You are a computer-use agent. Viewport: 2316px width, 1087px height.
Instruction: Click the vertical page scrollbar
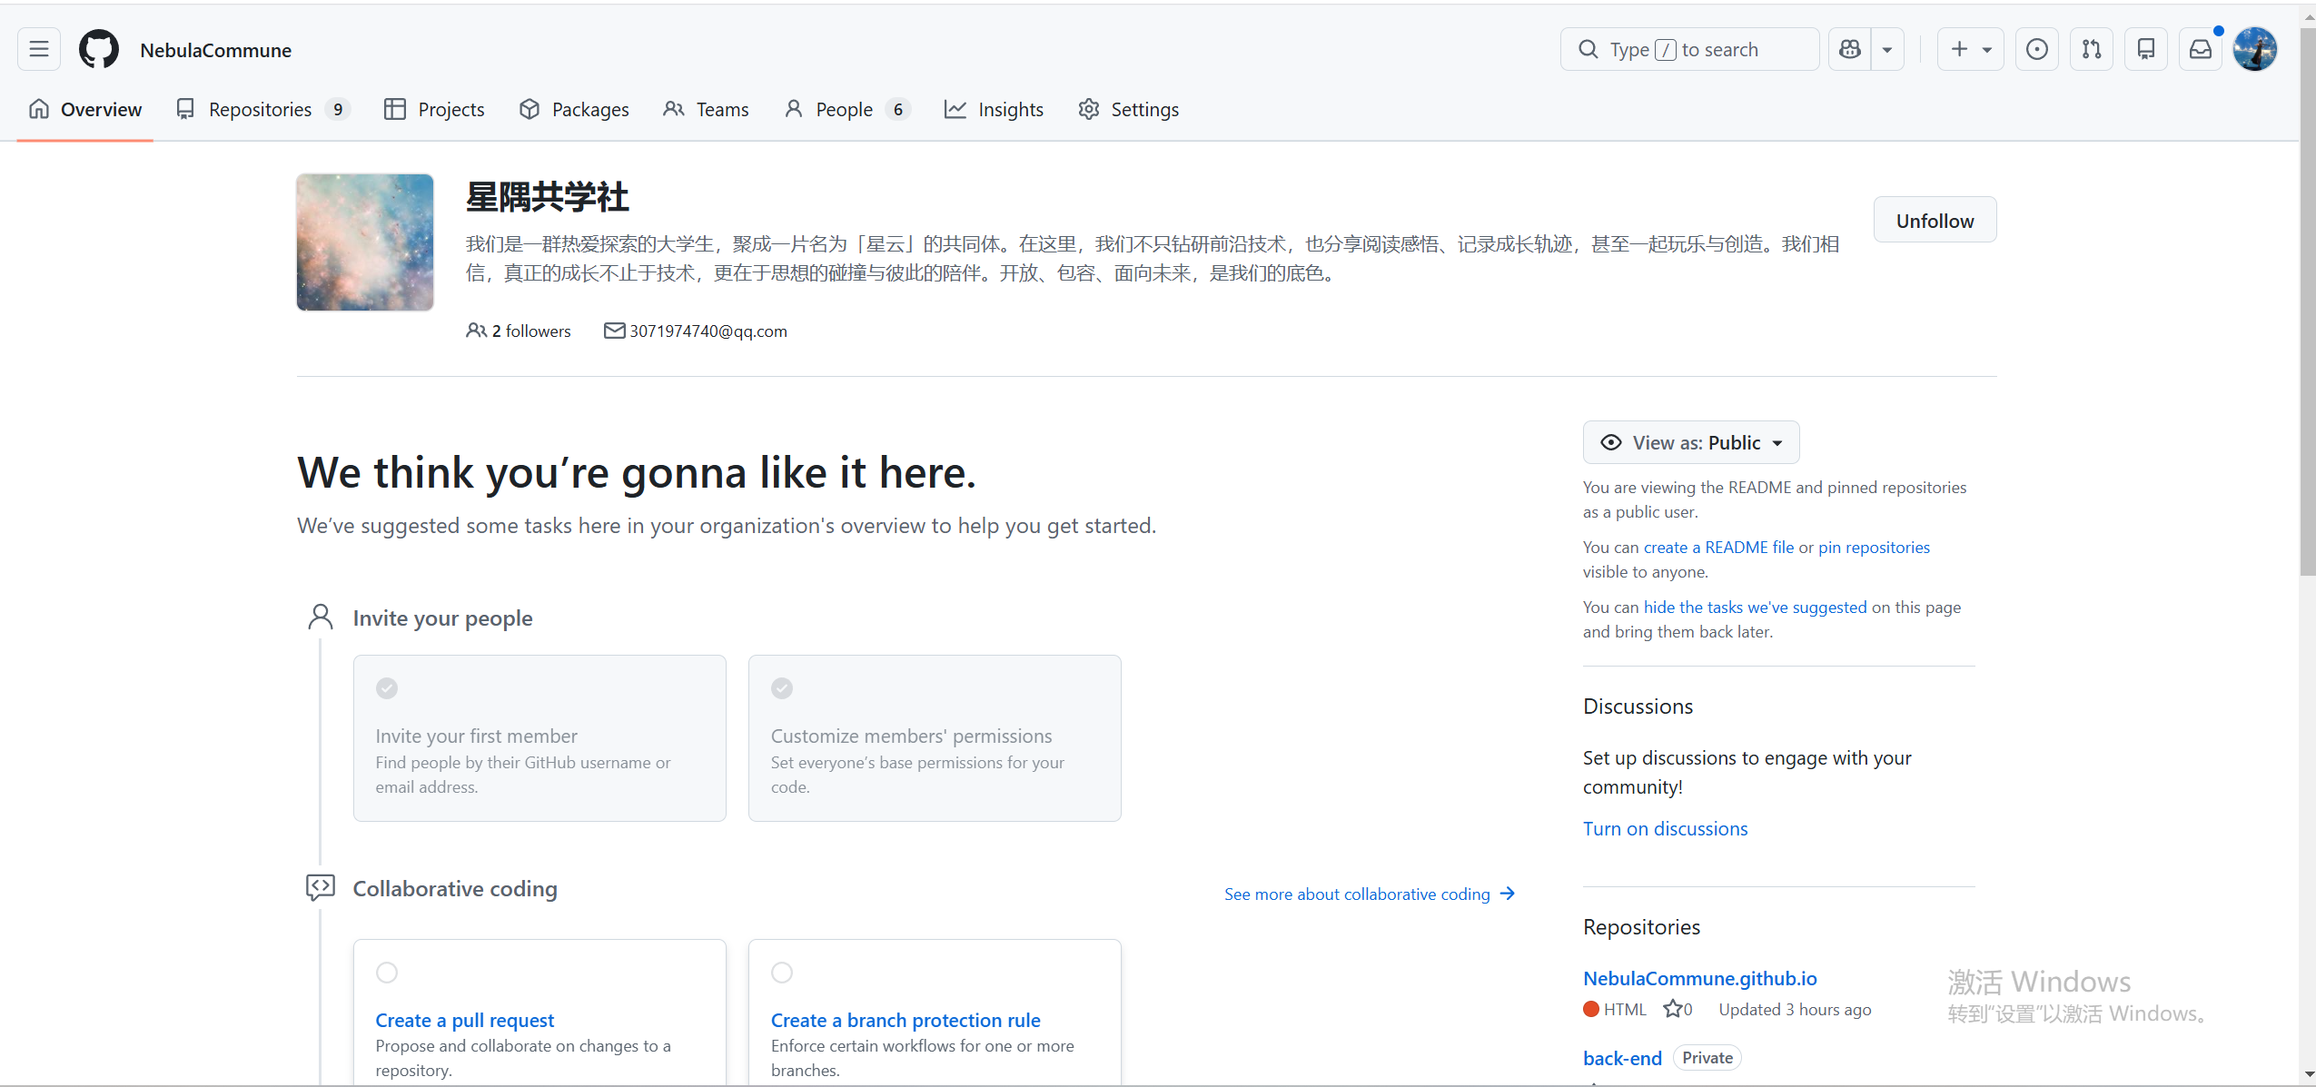coord(2307,300)
